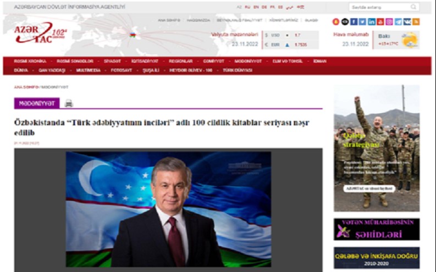The width and height of the screenshot is (436, 272).
Task: Switch site language to DE
Action: click(264, 7)
